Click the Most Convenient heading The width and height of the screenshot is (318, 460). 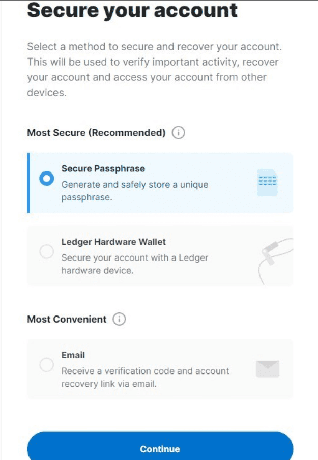coord(67,319)
